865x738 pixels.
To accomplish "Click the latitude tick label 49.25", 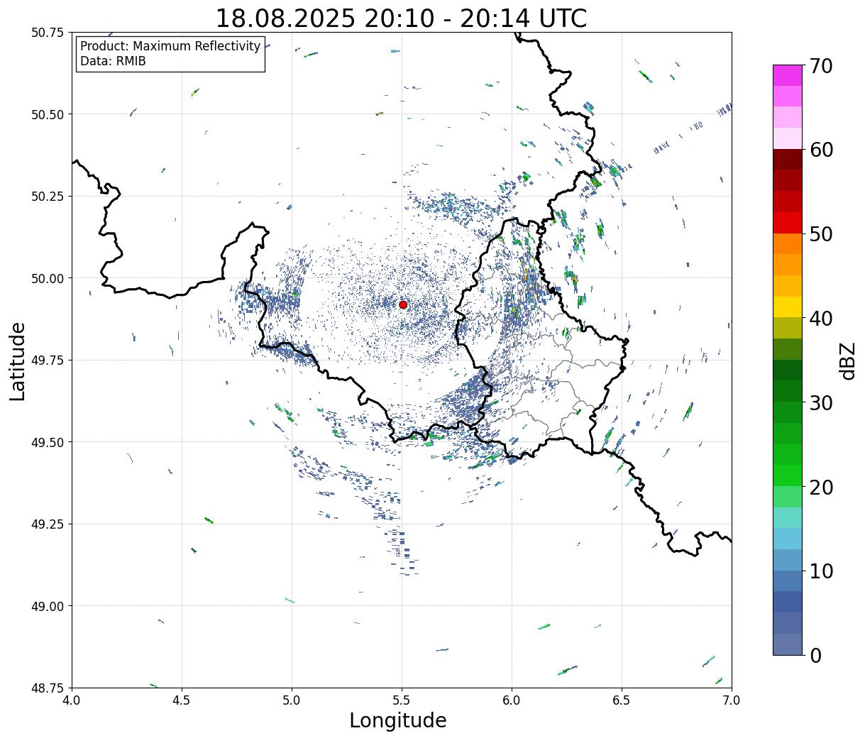I will pyautogui.click(x=48, y=524).
